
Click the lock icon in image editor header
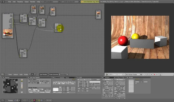pyautogui.click(x=160, y=74)
